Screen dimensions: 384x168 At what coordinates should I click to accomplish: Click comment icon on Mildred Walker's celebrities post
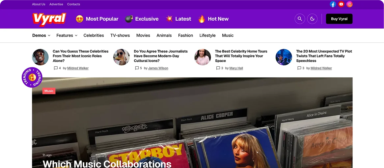(x=56, y=68)
